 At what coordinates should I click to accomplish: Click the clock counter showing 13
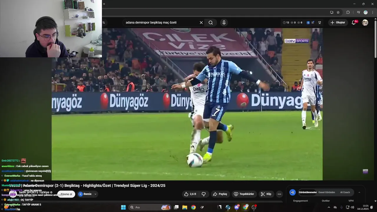286,23
